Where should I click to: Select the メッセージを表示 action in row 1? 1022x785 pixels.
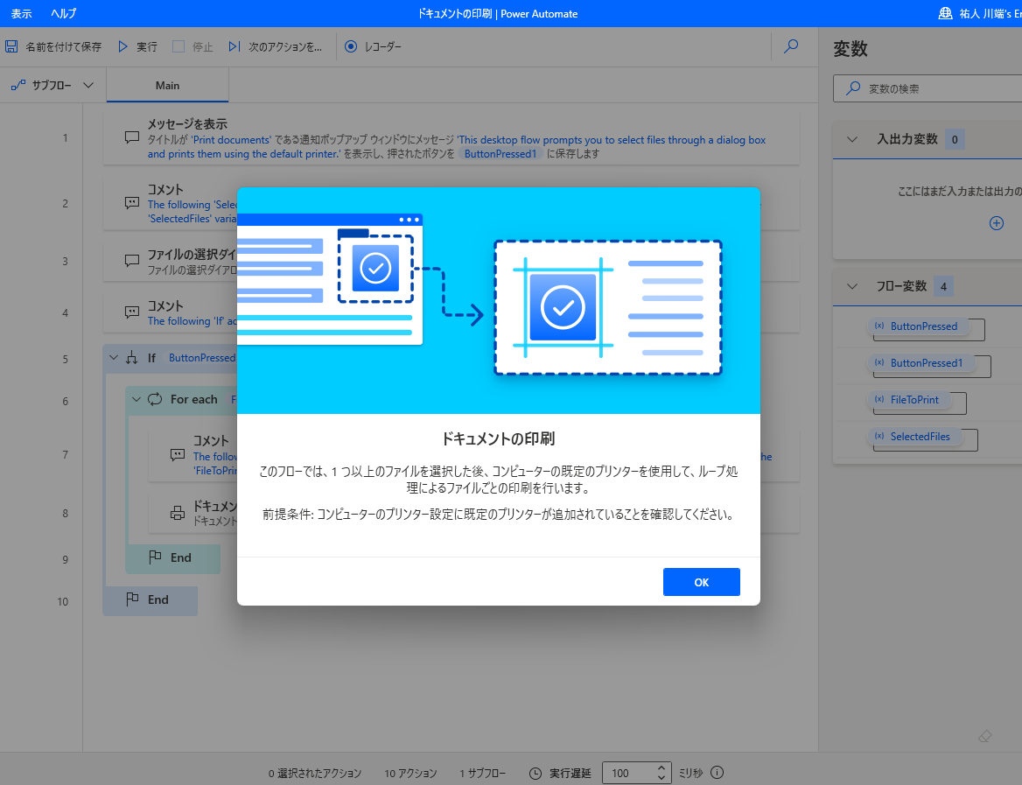[x=451, y=138]
